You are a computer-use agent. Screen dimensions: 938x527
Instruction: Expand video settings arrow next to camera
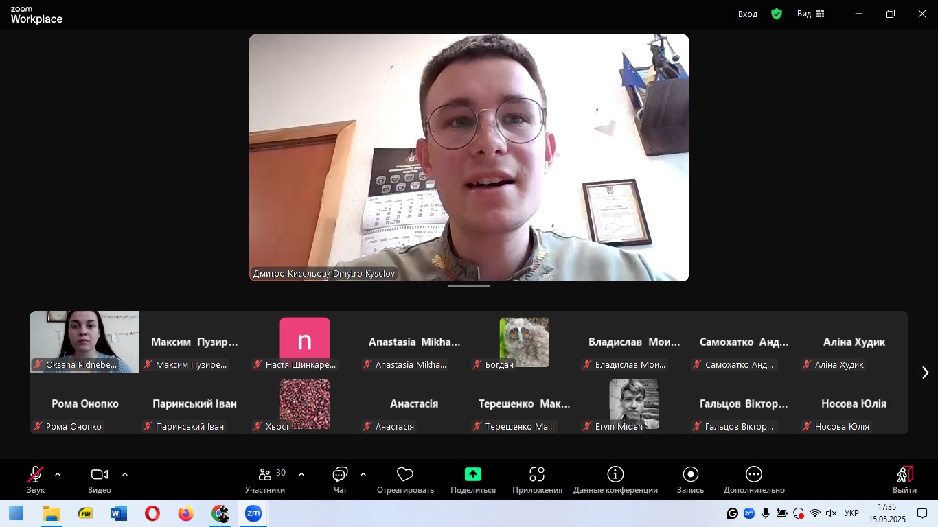tap(125, 474)
